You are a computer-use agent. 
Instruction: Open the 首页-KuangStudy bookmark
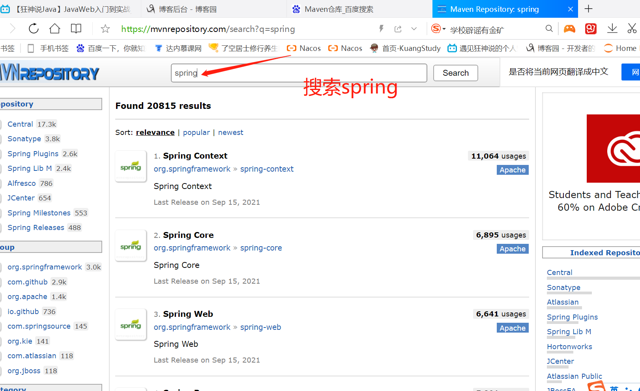point(405,48)
